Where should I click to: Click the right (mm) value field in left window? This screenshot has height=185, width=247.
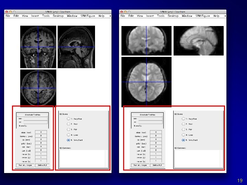coord(41,132)
